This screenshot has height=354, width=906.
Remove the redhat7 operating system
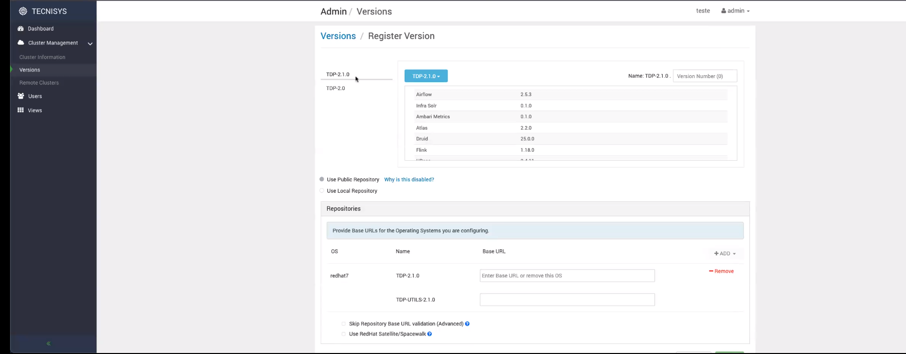tap(721, 271)
